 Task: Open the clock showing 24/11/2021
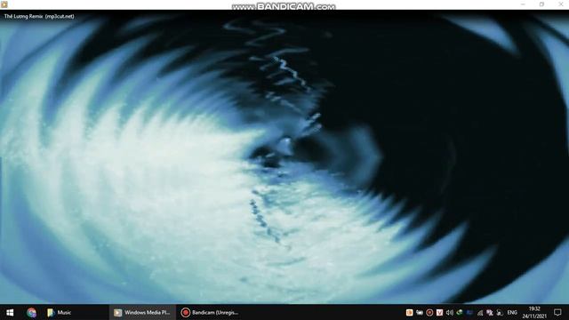click(x=534, y=312)
